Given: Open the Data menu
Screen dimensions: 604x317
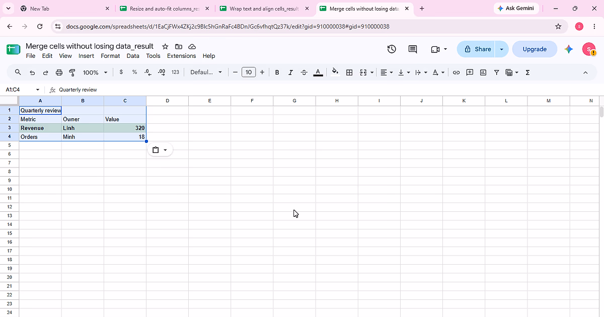Looking at the screenshot, I should pos(133,56).
